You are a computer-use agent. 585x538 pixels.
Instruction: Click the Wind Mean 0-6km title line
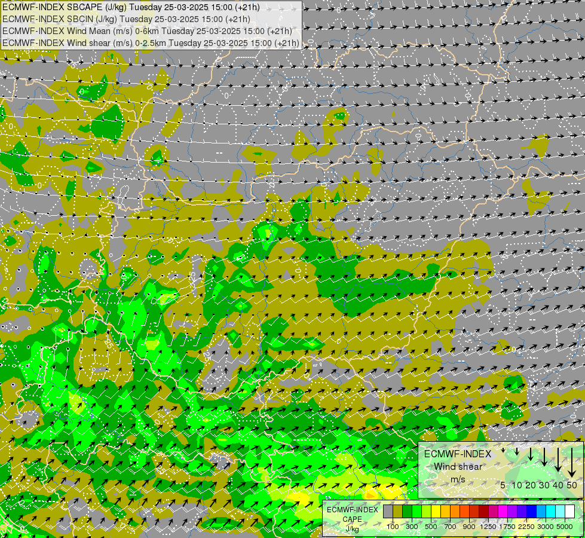coord(147,31)
